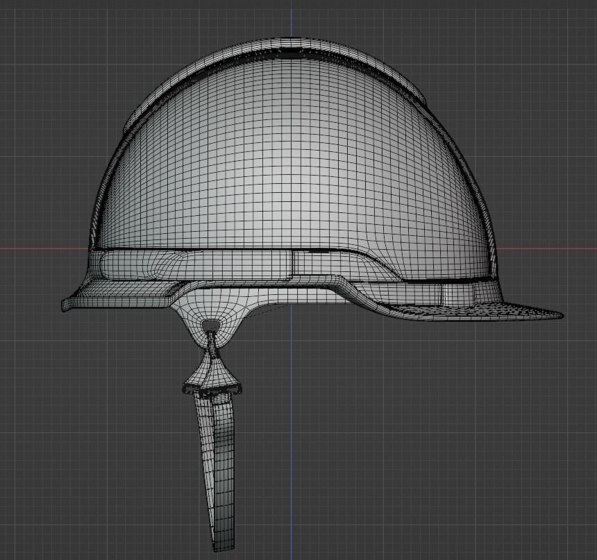Image resolution: width=597 pixels, height=560 pixels.
Task: Click the front visor brim on the right
Action: (x=472, y=312)
